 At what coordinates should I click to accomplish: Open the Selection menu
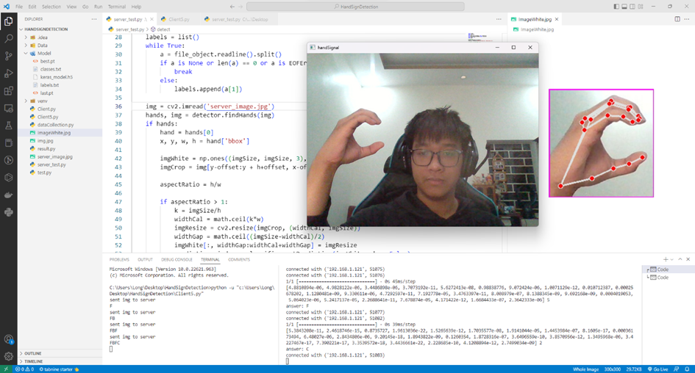51,7
